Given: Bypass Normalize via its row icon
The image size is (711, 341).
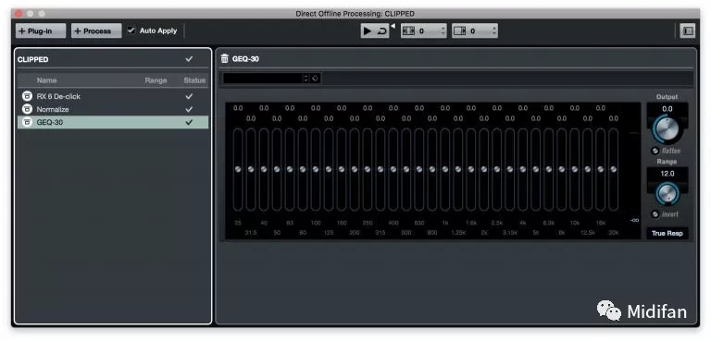Looking at the screenshot, I should tap(27, 109).
